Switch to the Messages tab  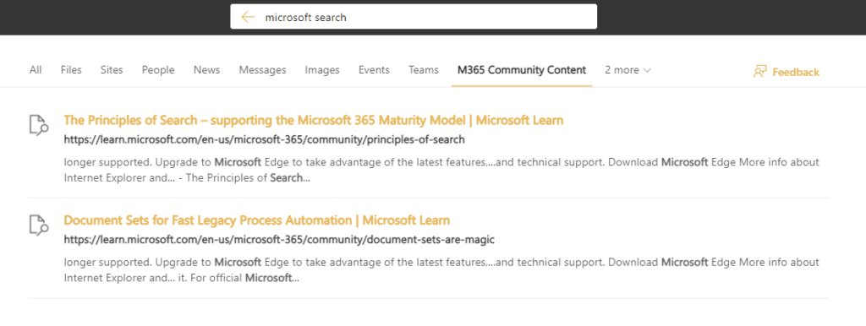coord(262,70)
